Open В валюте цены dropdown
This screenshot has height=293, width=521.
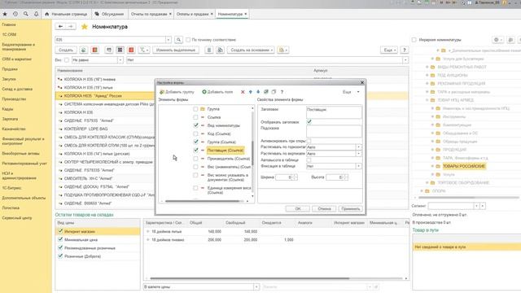[256, 287]
